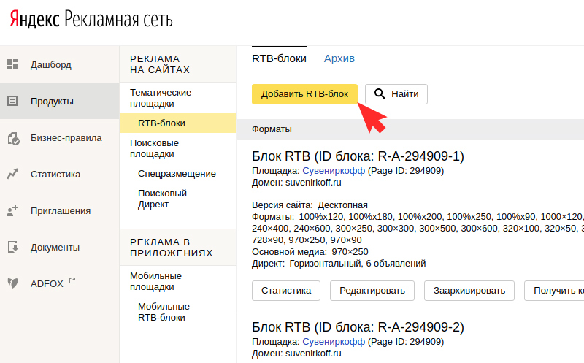Click the ADFOX fox icon

click(12, 283)
